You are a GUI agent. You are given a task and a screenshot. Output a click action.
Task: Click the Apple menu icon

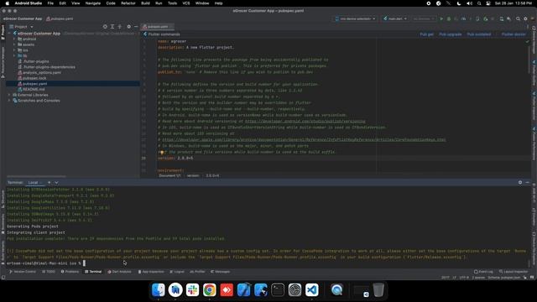click(x=7, y=3)
